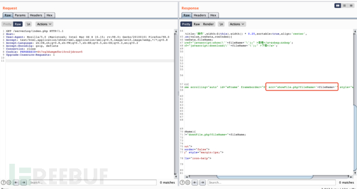Open help icon in Response search bar
357x189 pixels.
coord(182,182)
